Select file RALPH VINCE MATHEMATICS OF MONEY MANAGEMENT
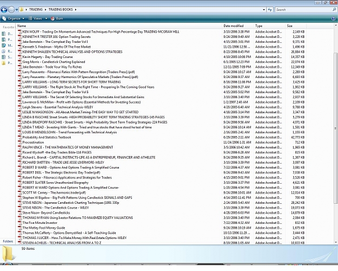This screenshot has width=338, height=271. (68, 147)
